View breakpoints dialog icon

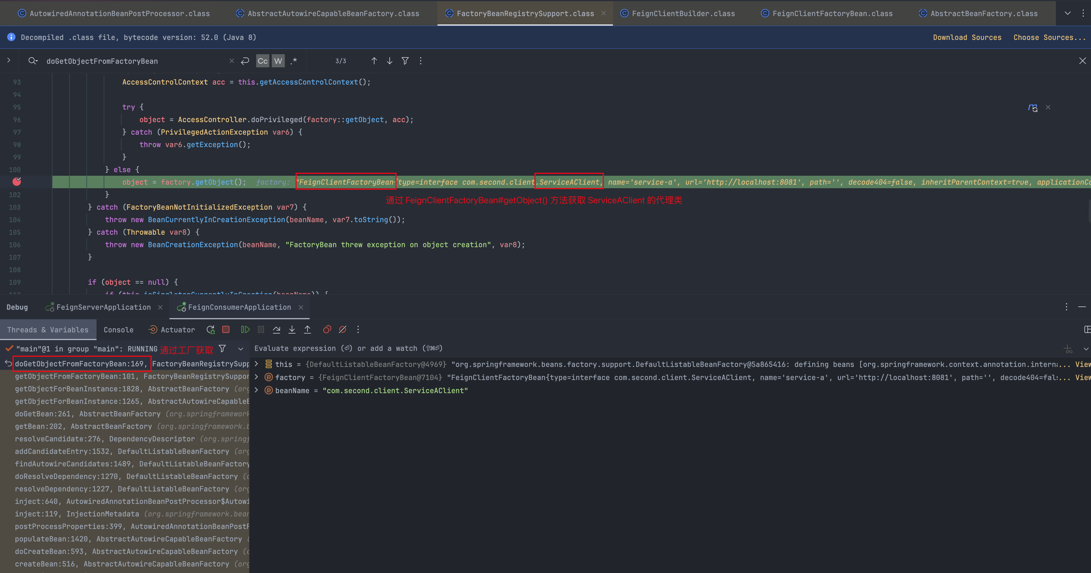pos(327,329)
